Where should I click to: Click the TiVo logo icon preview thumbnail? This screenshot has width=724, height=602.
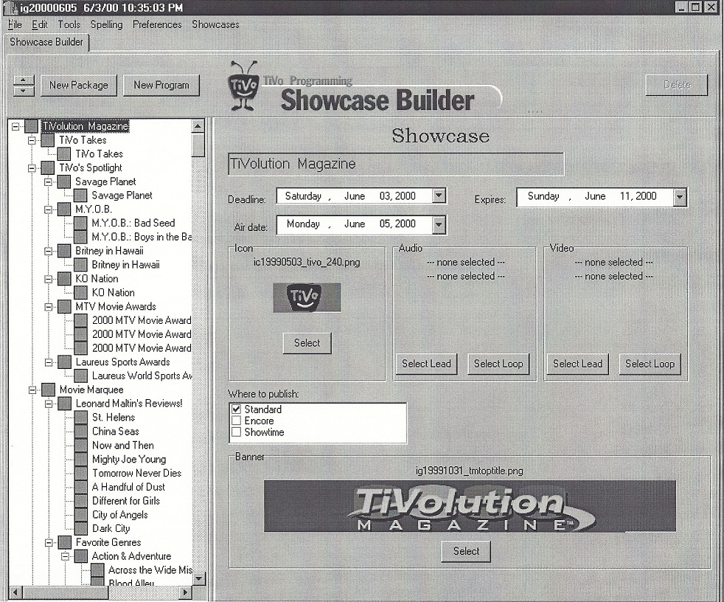[307, 297]
